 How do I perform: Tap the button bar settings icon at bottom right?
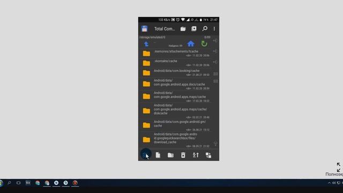pos(208,155)
